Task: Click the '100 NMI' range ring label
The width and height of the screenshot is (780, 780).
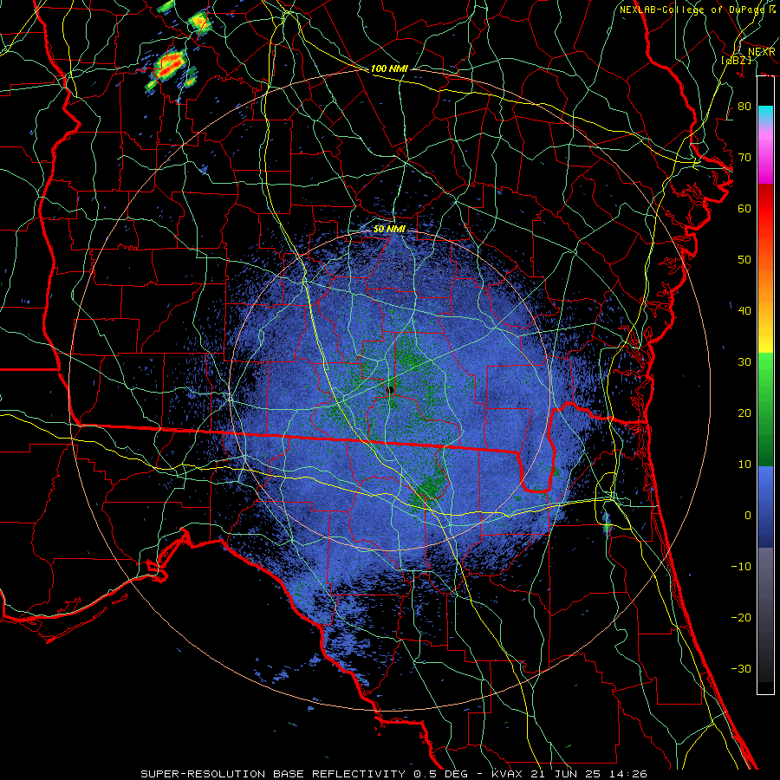Action: (x=389, y=68)
